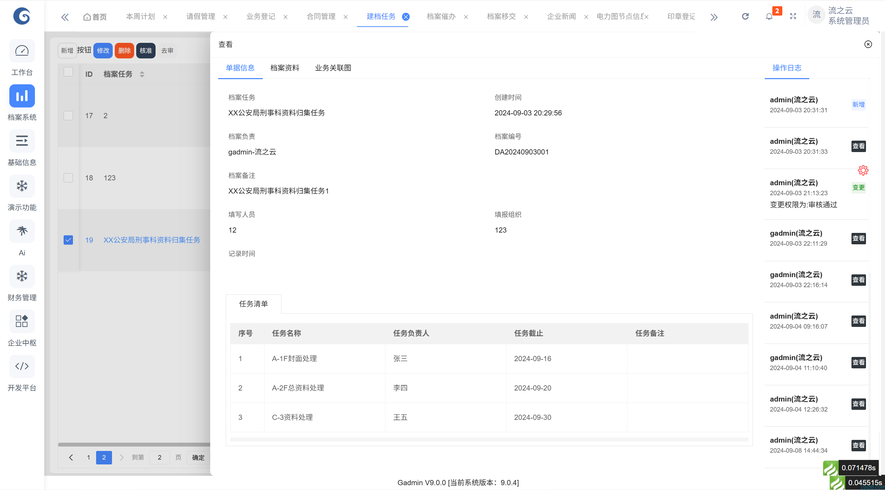Viewport: 885px width, 490px height.
Task: Refresh the page with the reload icon
Action: [745, 16]
